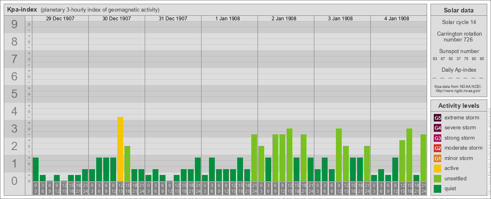Click the Kpa-index chart title
The width and height of the screenshot is (491, 199).
[22, 10]
